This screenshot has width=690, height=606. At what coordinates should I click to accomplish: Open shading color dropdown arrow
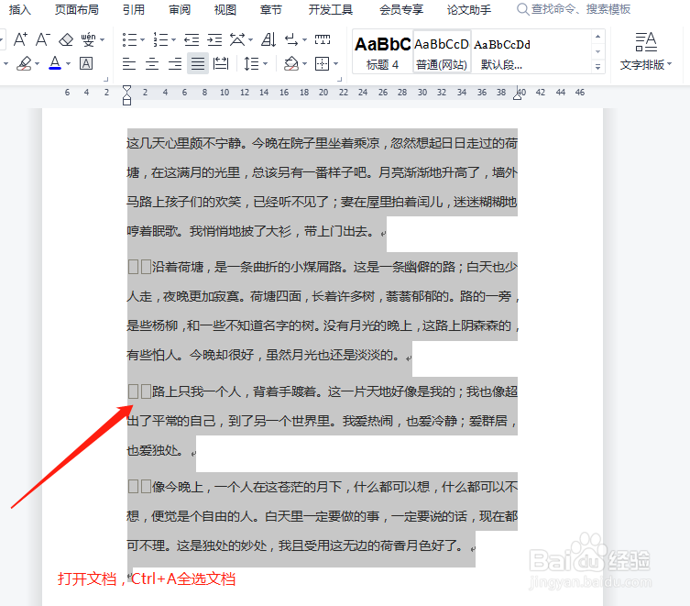pos(304,64)
